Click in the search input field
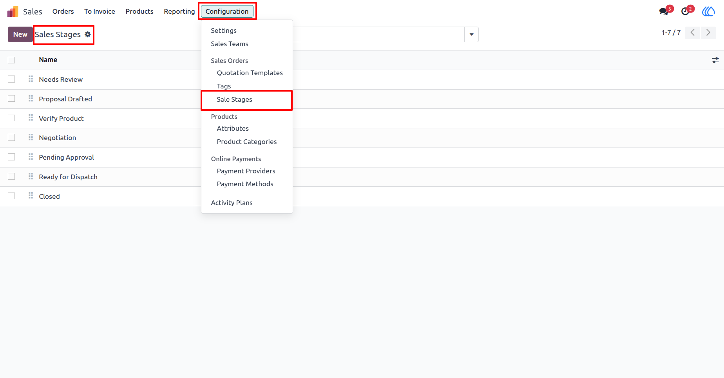Screen dimensions: 724x378 click(x=378, y=34)
